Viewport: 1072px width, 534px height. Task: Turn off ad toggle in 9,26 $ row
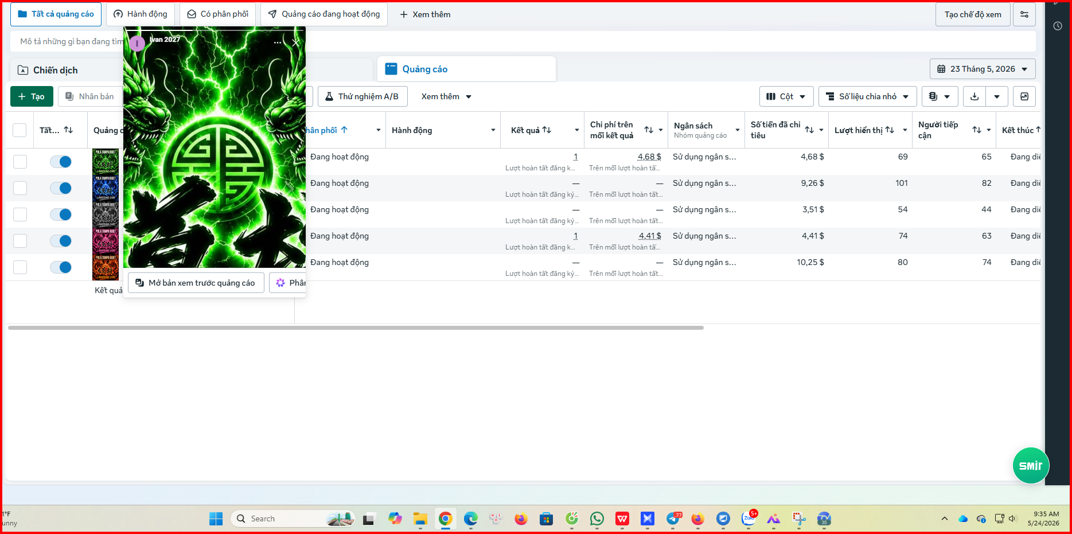pos(61,188)
